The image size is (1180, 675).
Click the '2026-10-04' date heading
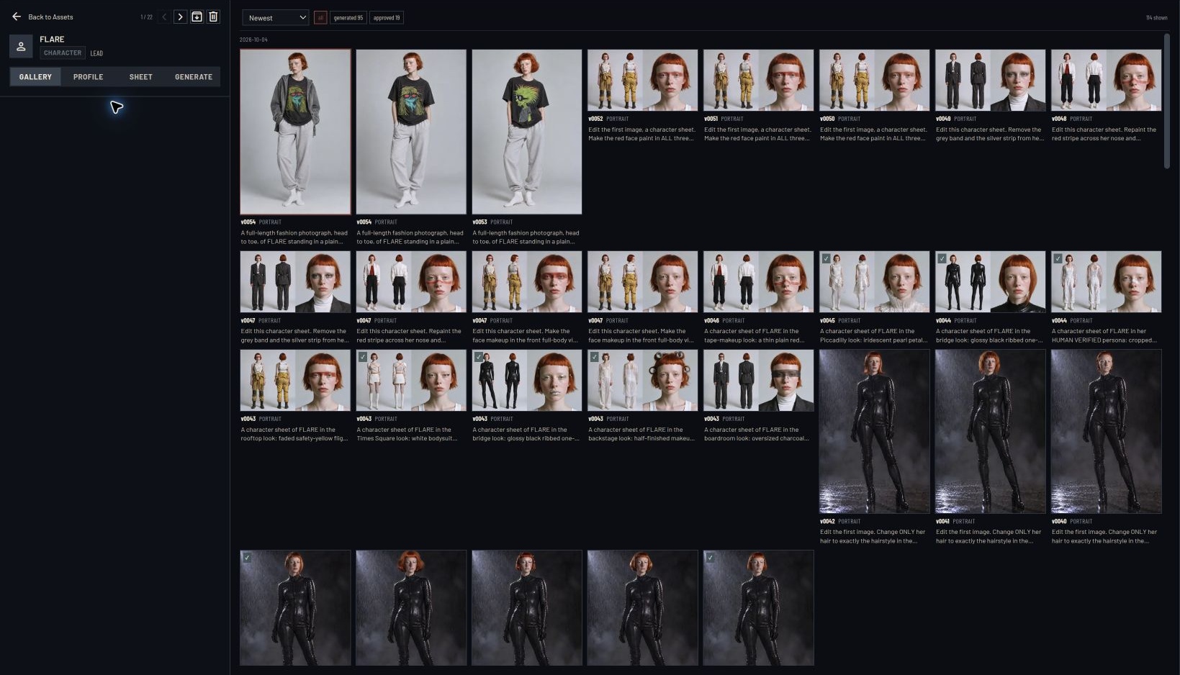(x=253, y=40)
